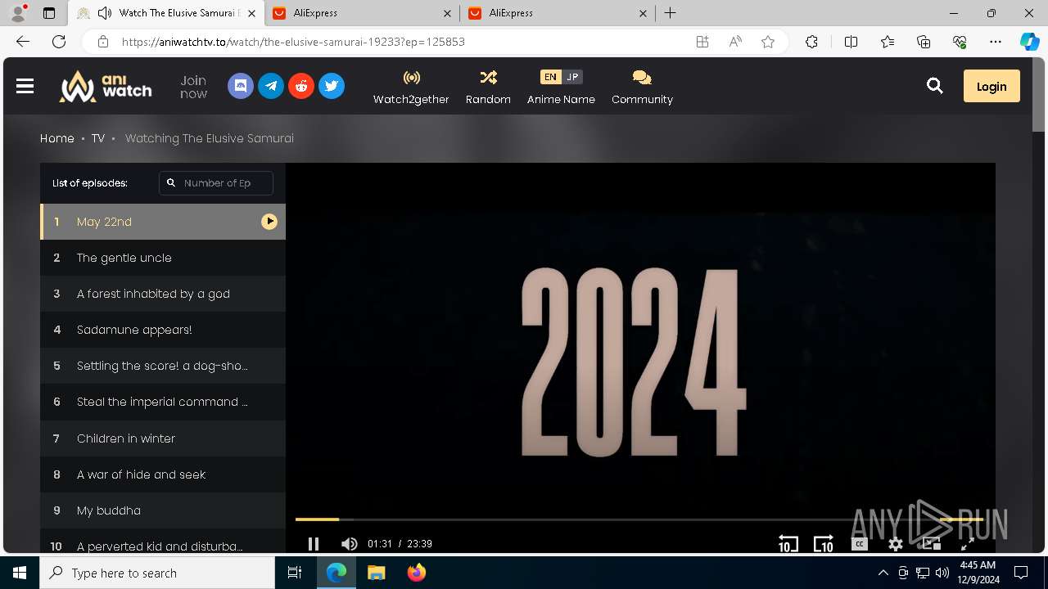Open the Windows Start menu
Viewport: 1048px width, 589px height.
click(20, 573)
